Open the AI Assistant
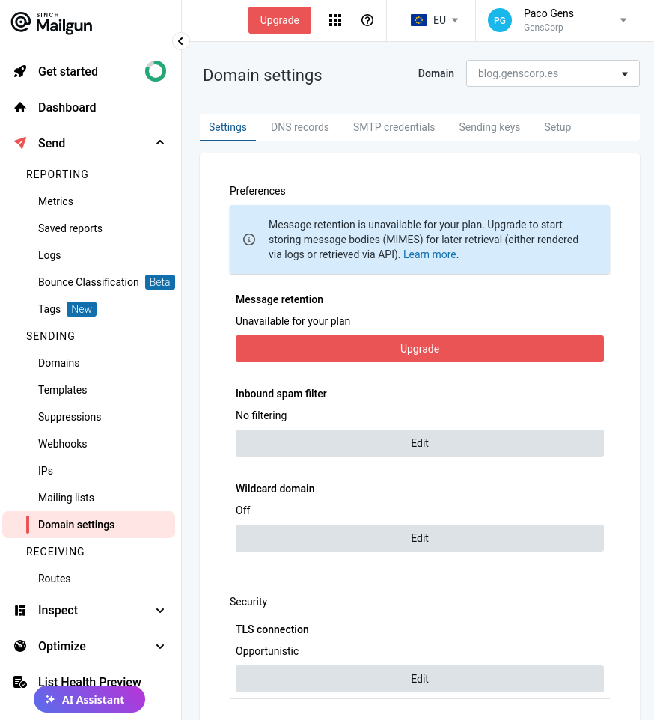The image size is (654, 720). click(x=89, y=699)
